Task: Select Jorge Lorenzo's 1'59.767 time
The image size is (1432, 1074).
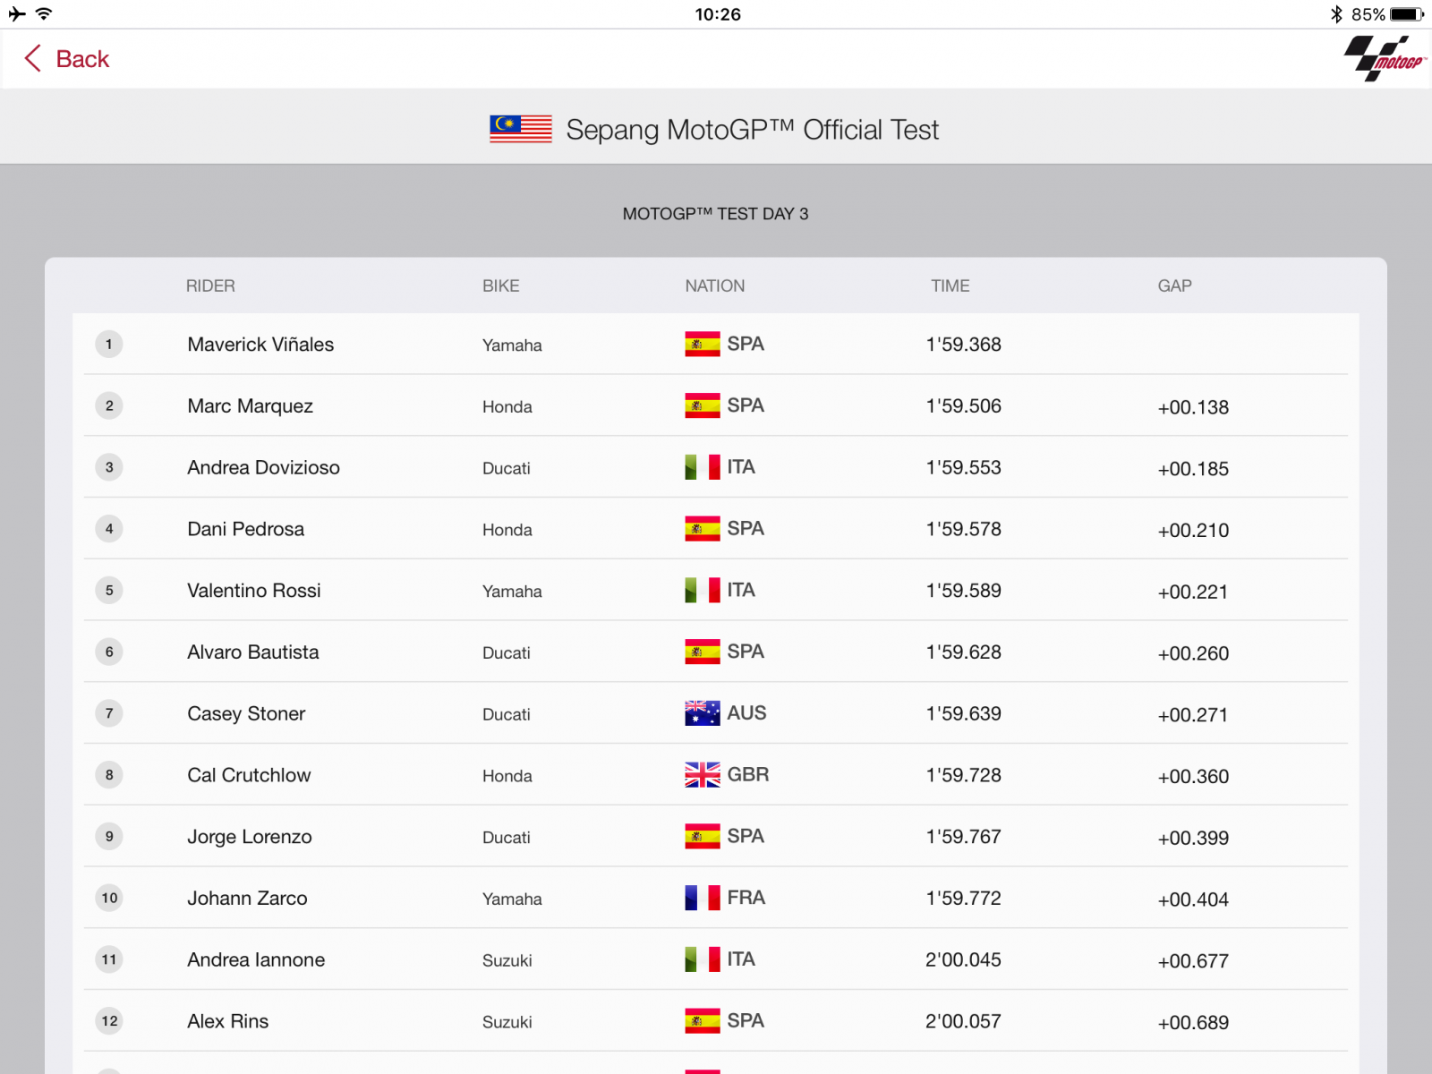Action: (963, 837)
